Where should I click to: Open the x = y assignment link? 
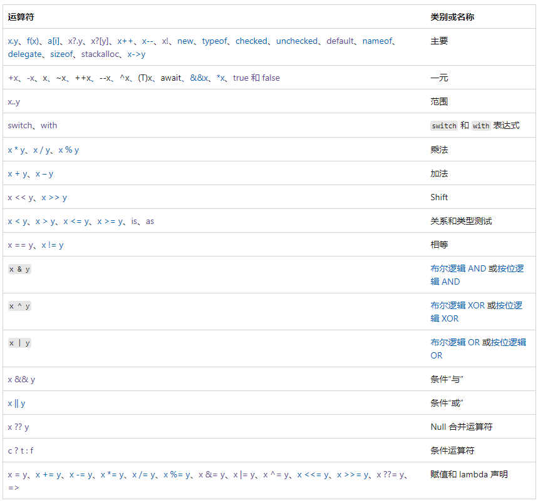point(17,475)
